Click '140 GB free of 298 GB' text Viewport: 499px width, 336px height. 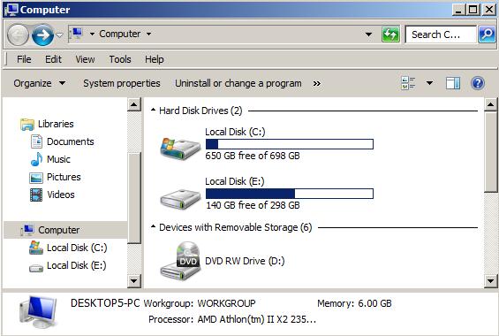253,205
